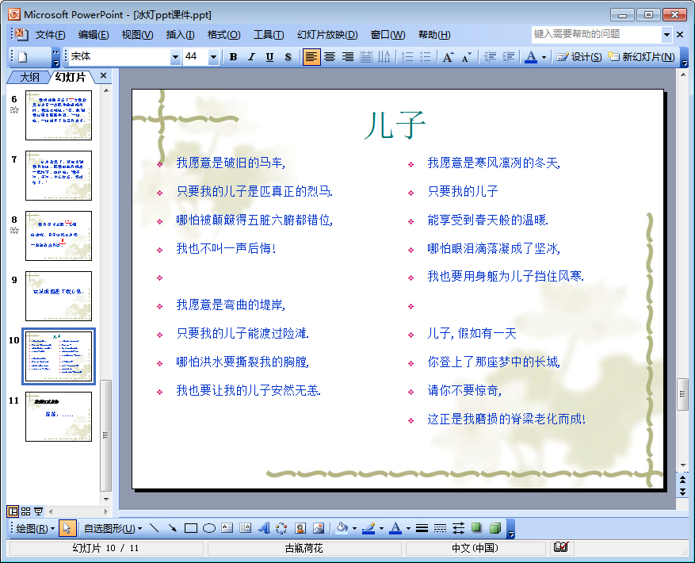Toggle text Shadow formatting

tap(288, 57)
